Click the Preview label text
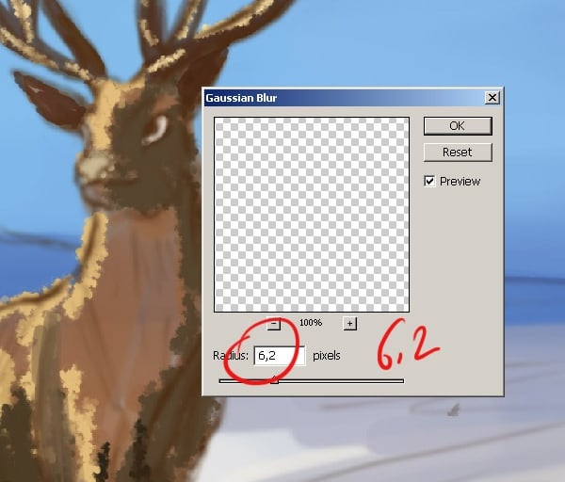The image size is (565, 482). [x=460, y=181]
